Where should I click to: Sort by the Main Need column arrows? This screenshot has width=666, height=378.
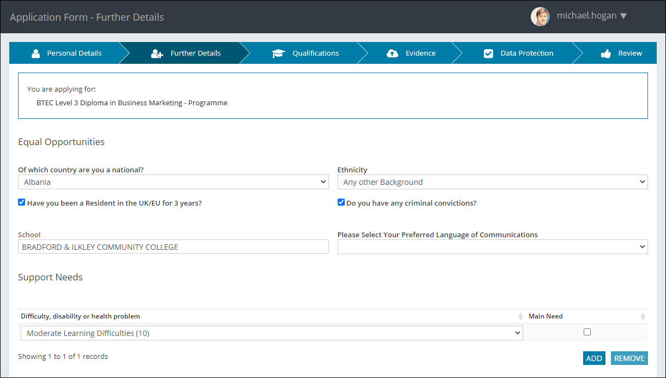point(643,316)
